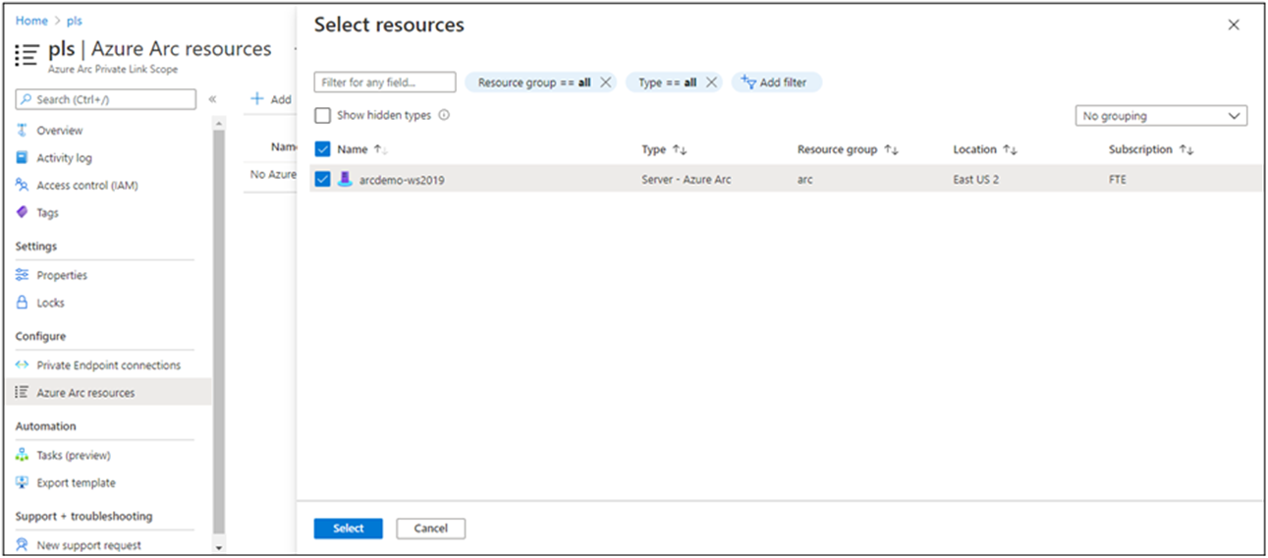The height and width of the screenshot is (558, 1268).
Task: Go to Access control (IAM)
Action: tap(87, 186)
